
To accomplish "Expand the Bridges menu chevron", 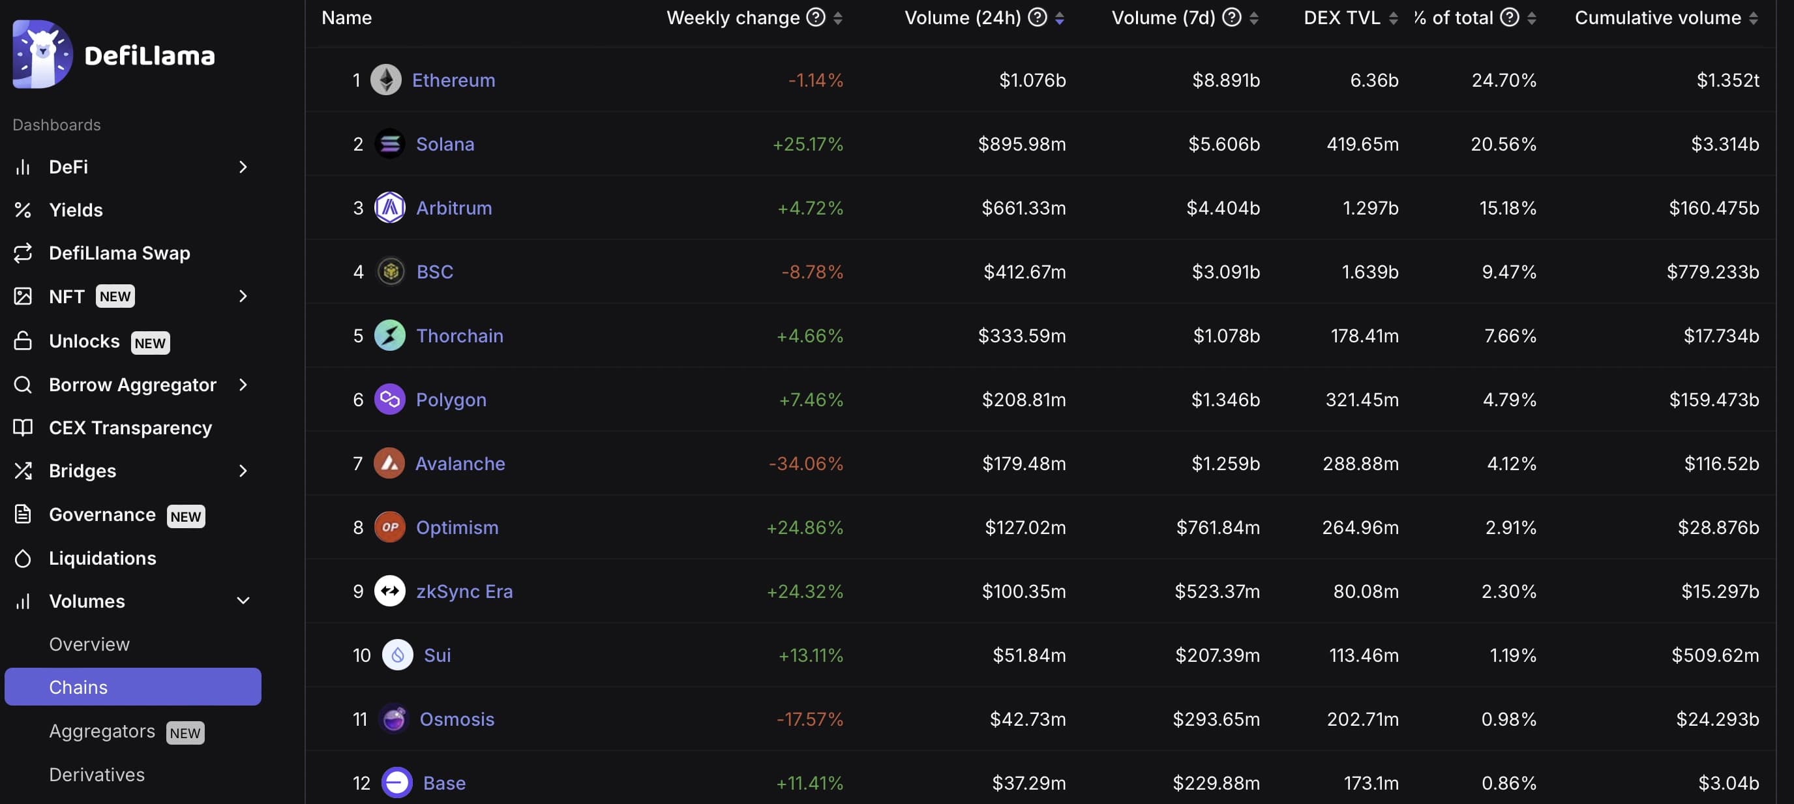I will [243, 471].
